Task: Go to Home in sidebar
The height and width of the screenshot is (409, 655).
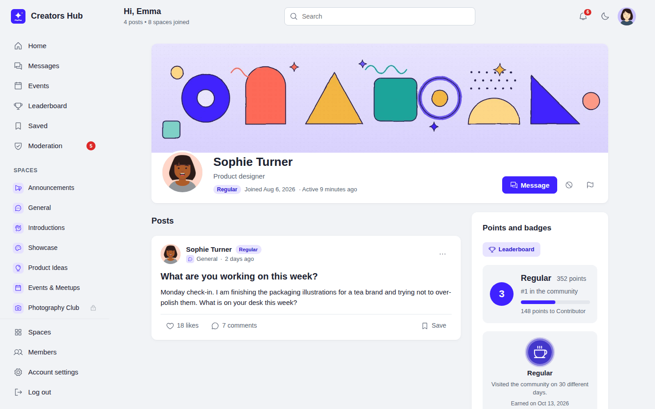Action: [x=55, y=46]
